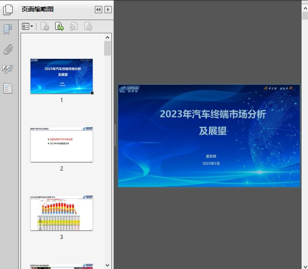Open the Signatures panel icon

[8, 69]
